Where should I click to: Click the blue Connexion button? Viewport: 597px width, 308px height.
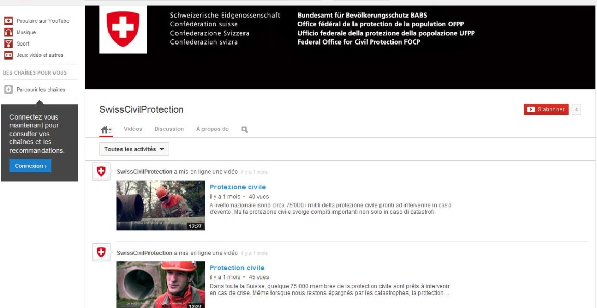[31, 166]
